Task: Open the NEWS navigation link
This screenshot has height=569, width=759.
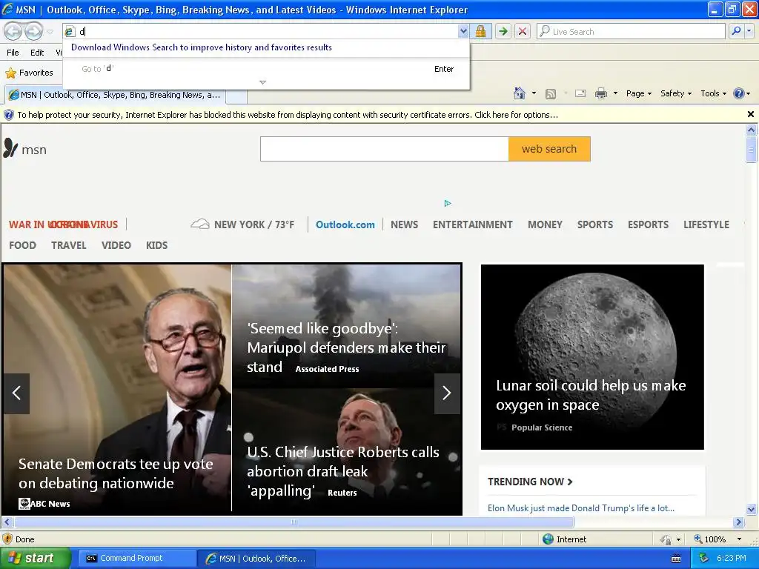Action: 404,224
